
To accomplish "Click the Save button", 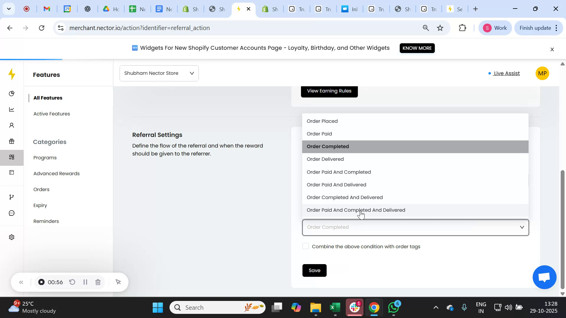I will click(314, 270).
